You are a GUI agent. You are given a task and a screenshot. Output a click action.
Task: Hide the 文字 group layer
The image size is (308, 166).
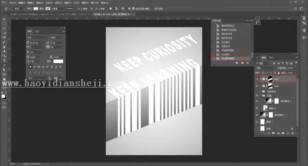257,86
